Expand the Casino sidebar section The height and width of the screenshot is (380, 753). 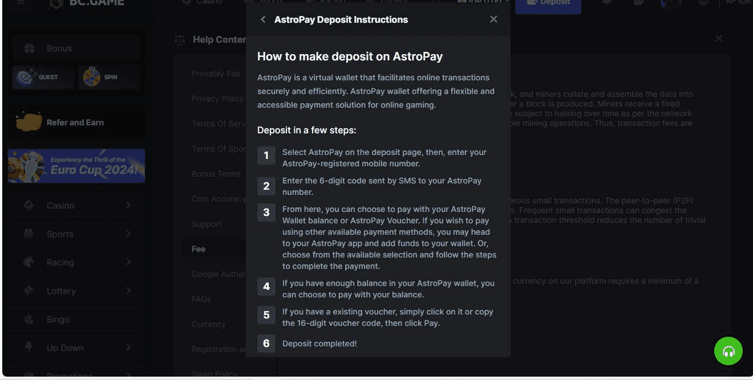[128, 205]
